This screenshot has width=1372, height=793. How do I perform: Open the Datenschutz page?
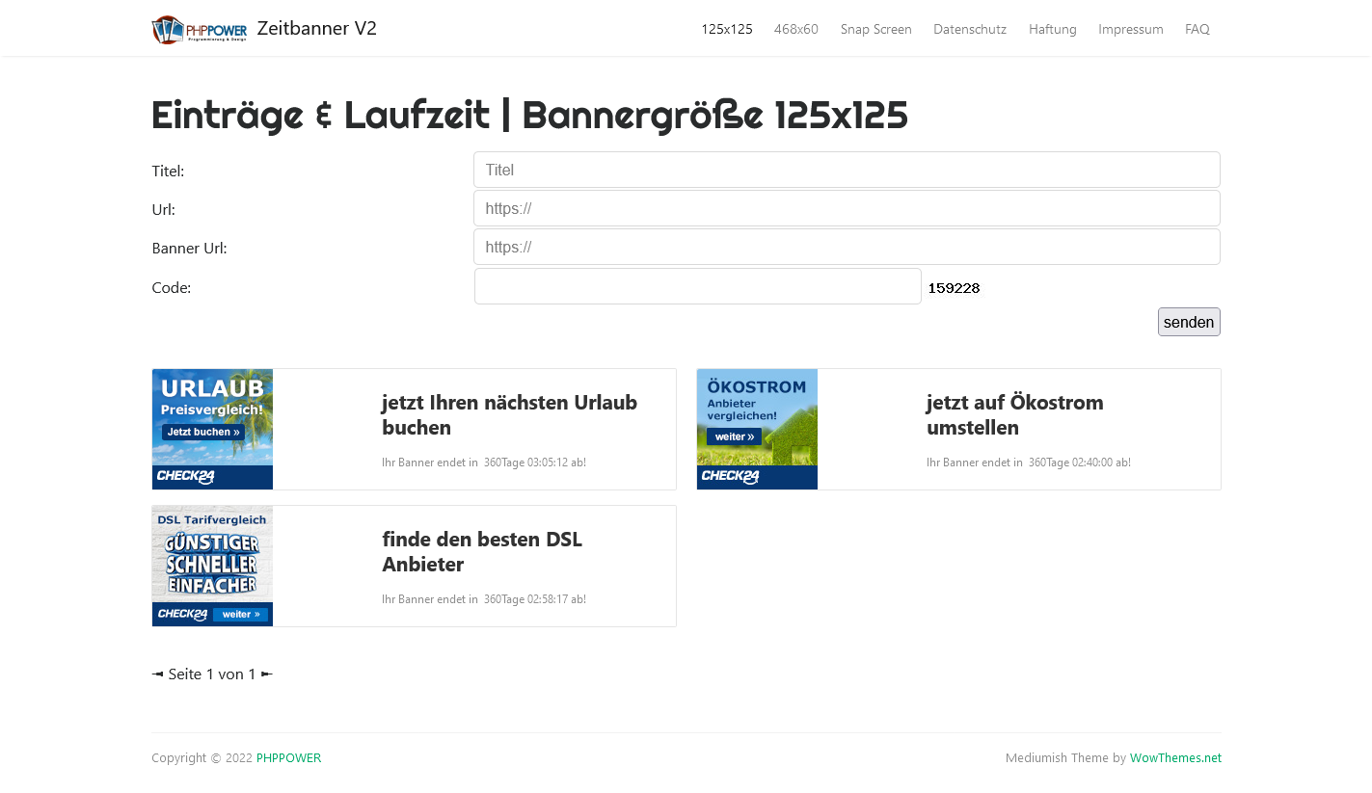[969, 29]
